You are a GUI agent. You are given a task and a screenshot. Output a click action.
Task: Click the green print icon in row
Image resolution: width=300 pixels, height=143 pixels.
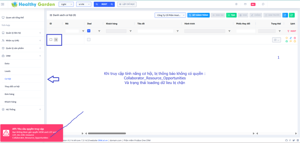coord(287,41)
